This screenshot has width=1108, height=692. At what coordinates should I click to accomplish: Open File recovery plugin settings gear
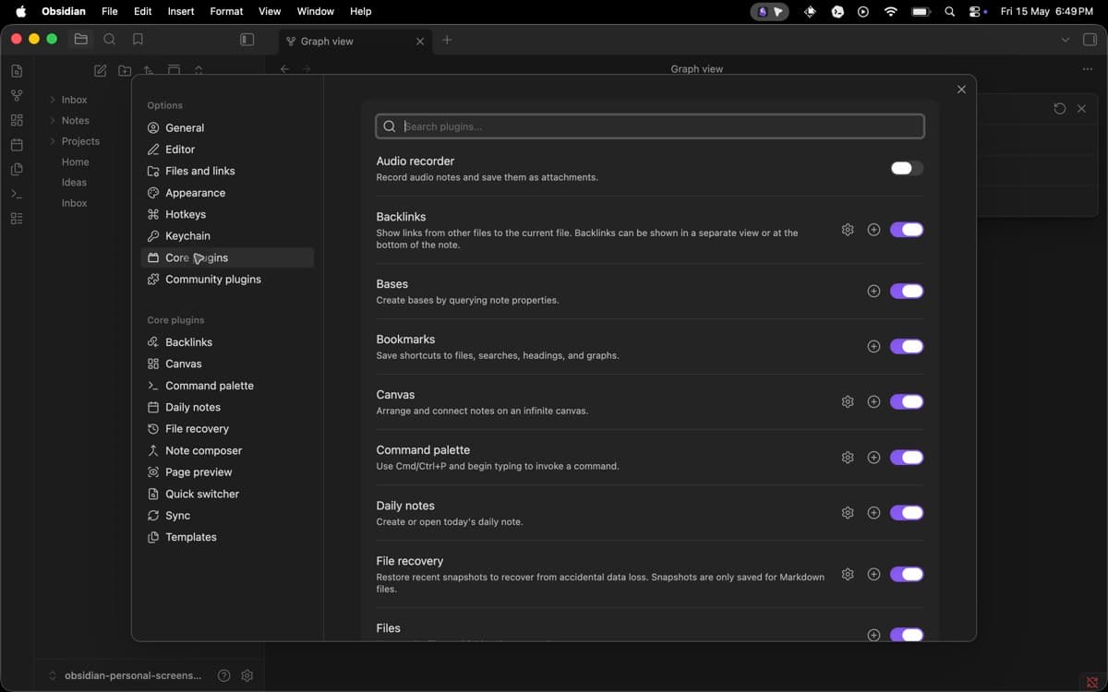[x=848, y=574]
